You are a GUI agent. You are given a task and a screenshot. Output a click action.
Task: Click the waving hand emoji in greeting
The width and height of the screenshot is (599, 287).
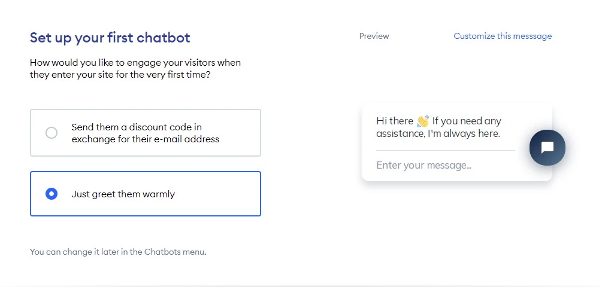coord(423,121)
